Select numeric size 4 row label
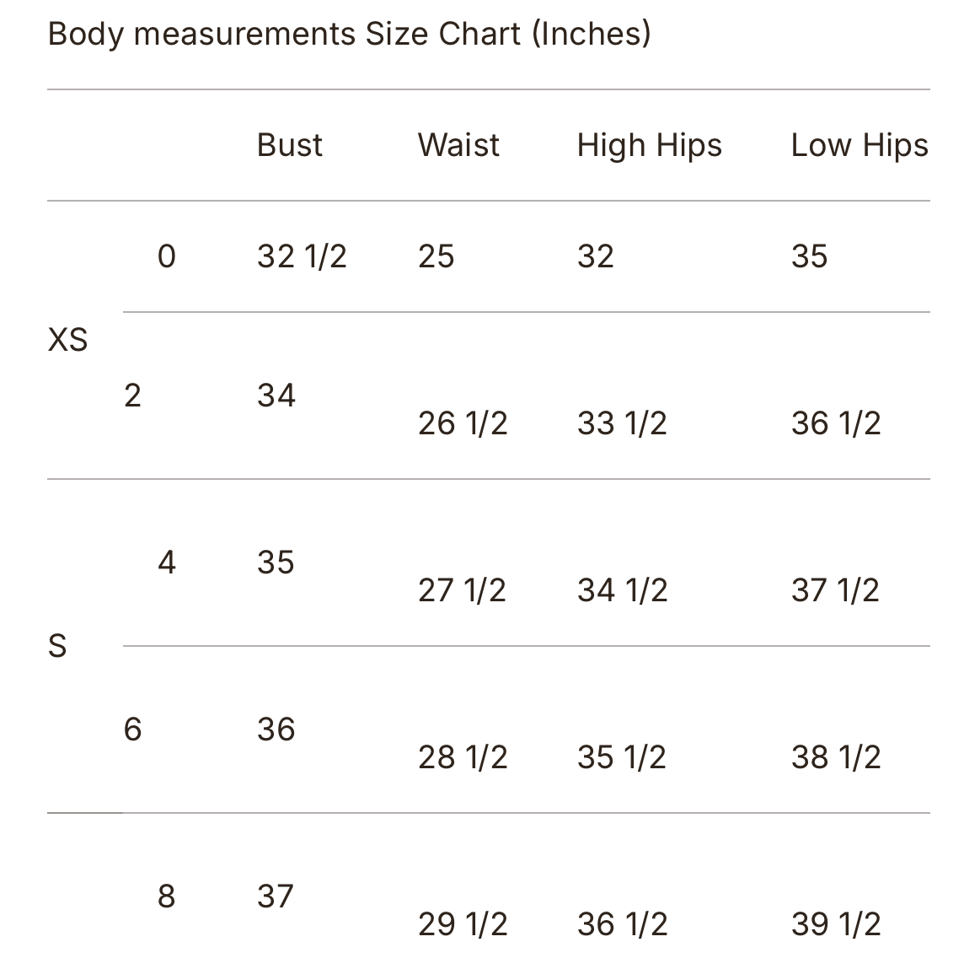Image resolution: width=964 pixels, height=958 pixels. tap(167, 562)
